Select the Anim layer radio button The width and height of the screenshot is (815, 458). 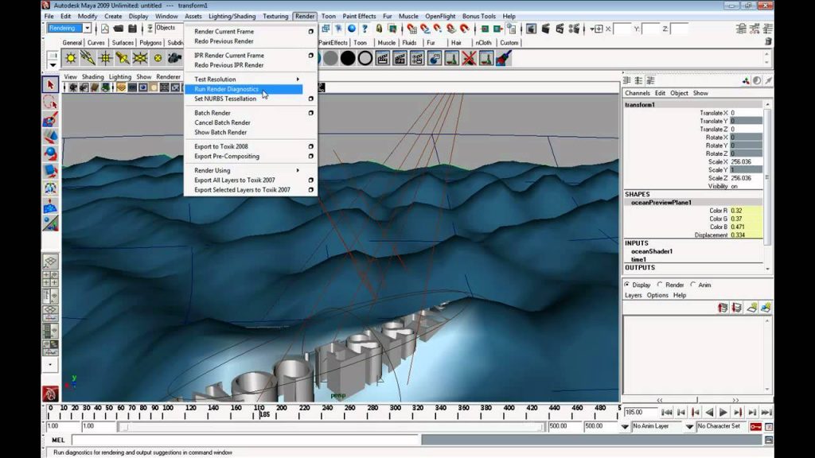[x=693, y=285]
